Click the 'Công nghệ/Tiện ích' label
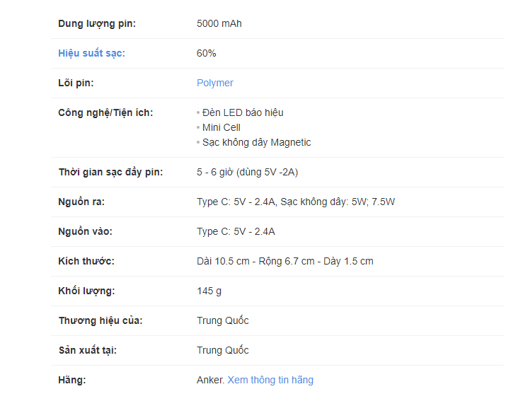 [105, 112]
